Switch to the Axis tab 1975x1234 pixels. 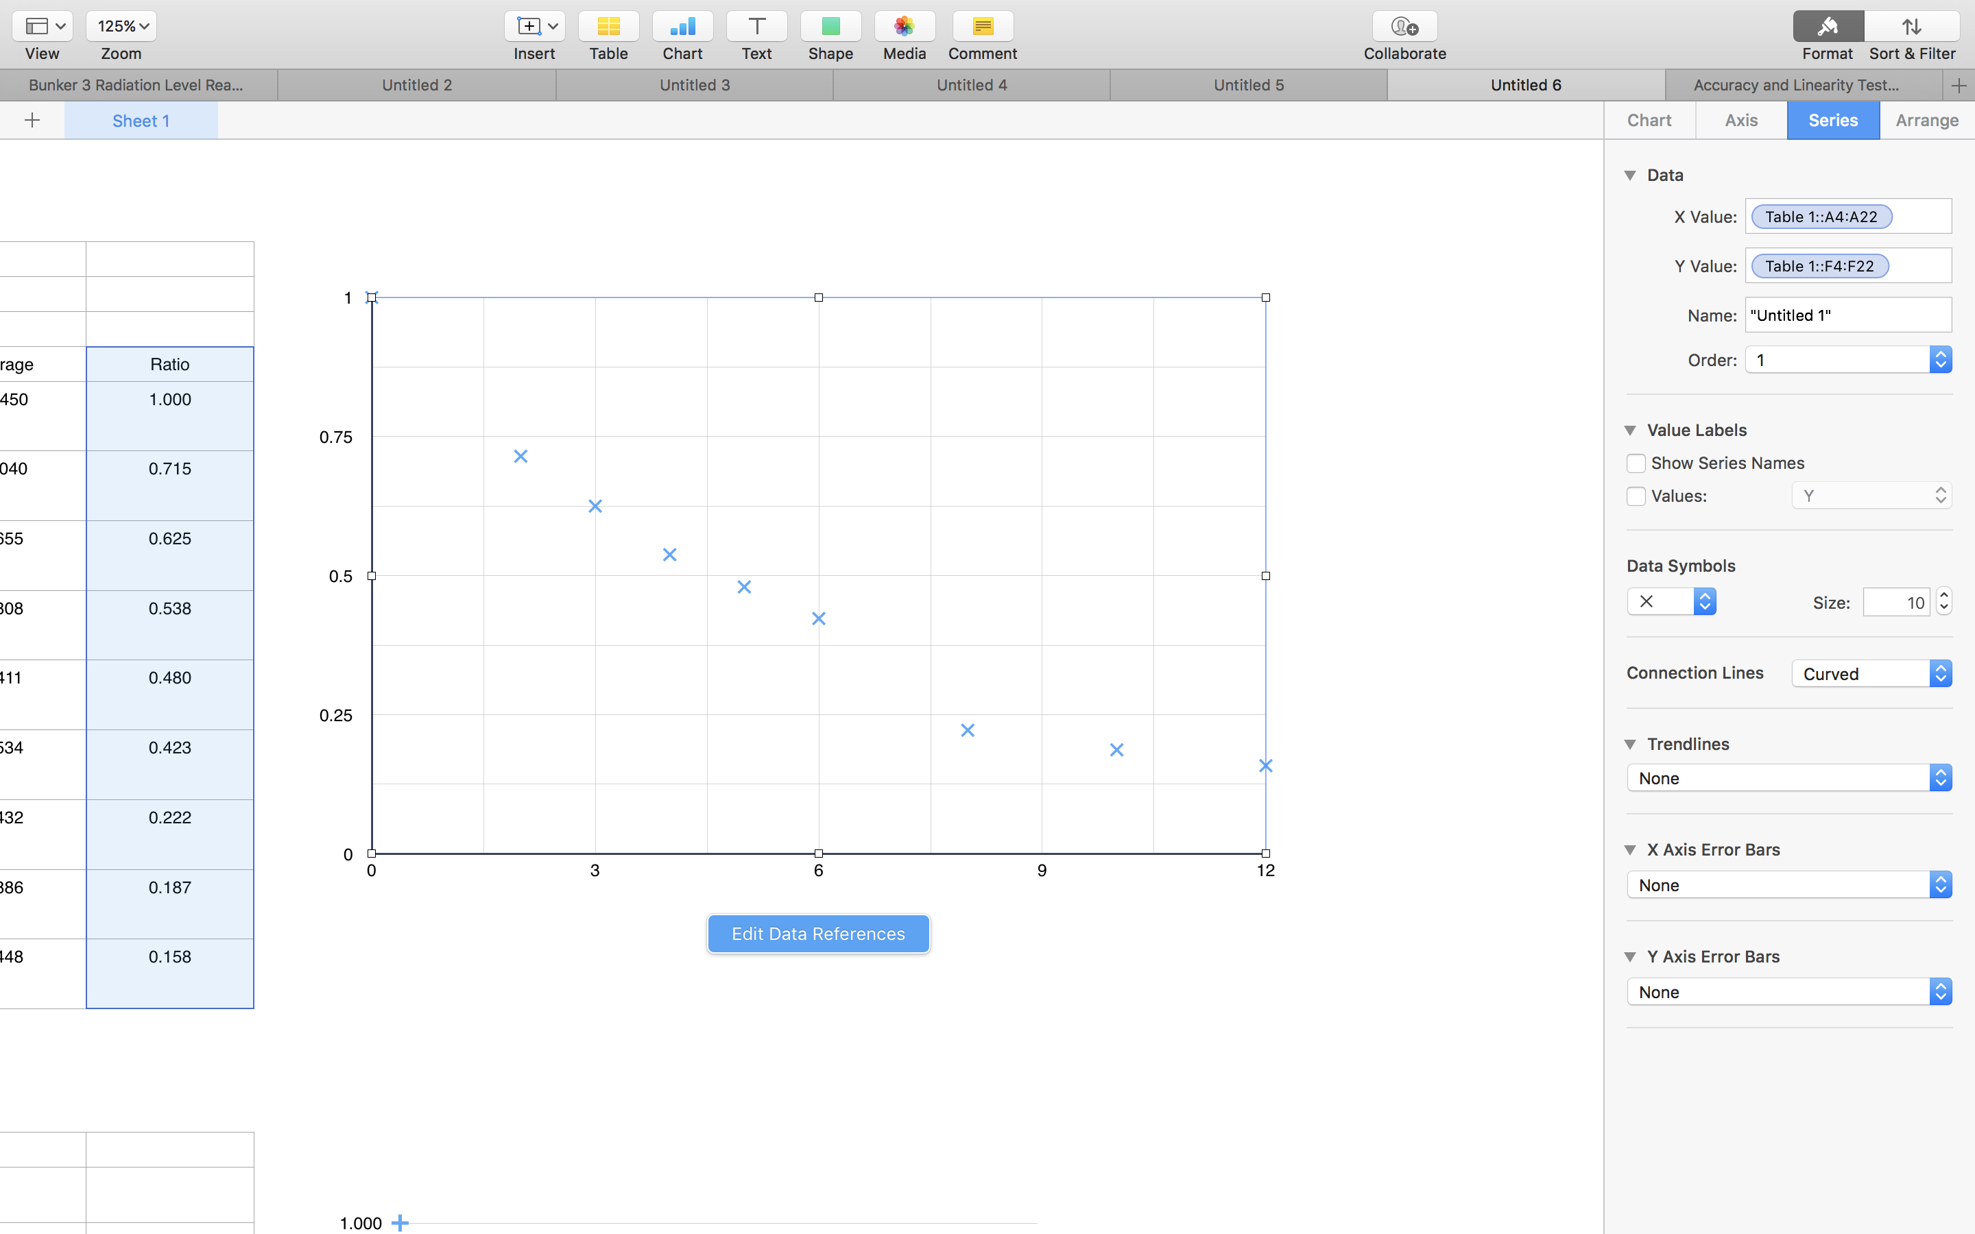coord(1740,121)
